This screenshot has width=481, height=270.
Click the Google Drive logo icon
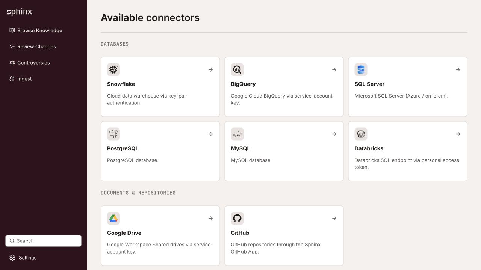113,218
